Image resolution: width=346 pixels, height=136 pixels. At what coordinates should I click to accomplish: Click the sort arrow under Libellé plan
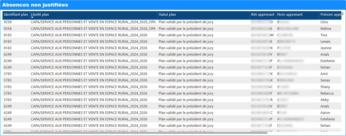point(32,17)
